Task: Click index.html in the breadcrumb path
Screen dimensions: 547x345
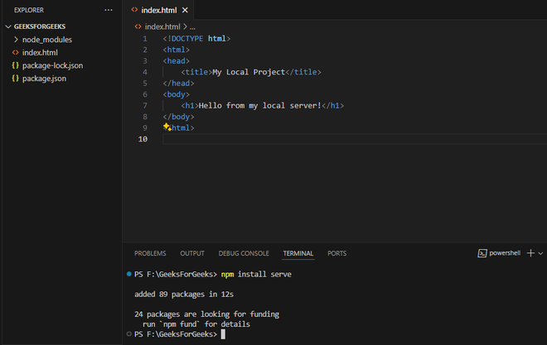Action: pyautogui.click(x=162, y=26)
